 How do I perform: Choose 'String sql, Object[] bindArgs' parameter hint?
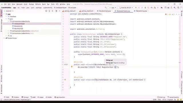(x=115, y=63)
